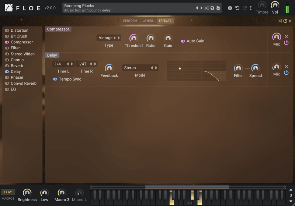The width and height of the screenshot is (295, 206).
Task: Redo last change
Action: (244, 8)
